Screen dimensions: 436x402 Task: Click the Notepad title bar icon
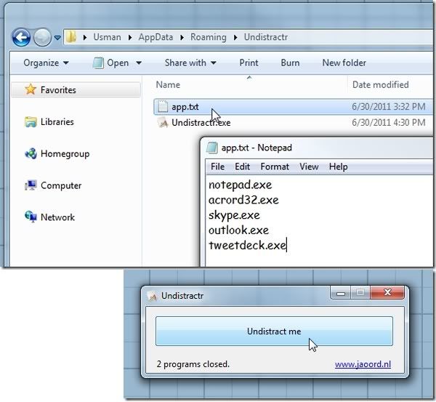coord(212,148)
